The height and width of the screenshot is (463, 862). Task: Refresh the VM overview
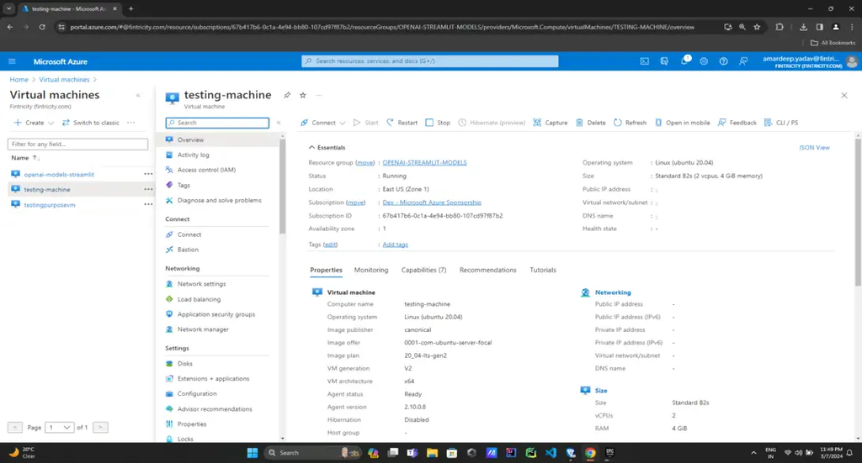tap(630, 123)
